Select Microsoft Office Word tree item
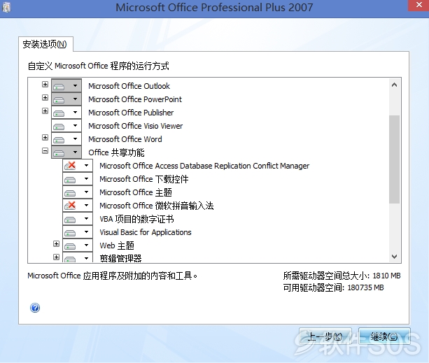429x363 pixels. click(125, 139)
